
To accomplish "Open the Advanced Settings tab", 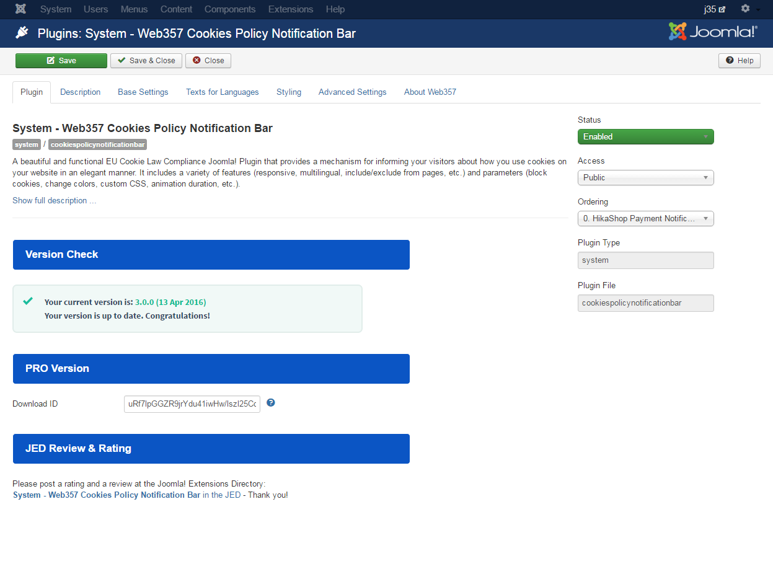I will 353,92.
